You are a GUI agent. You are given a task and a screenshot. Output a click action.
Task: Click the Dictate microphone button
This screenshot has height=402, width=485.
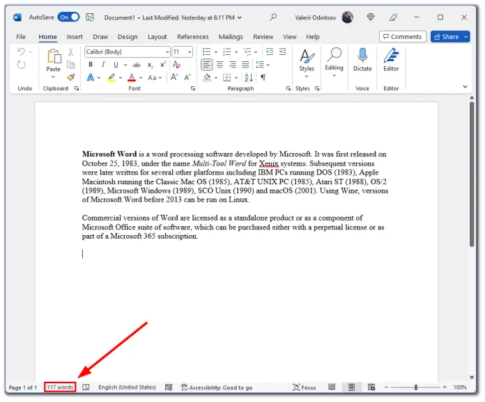pos(362,60)
